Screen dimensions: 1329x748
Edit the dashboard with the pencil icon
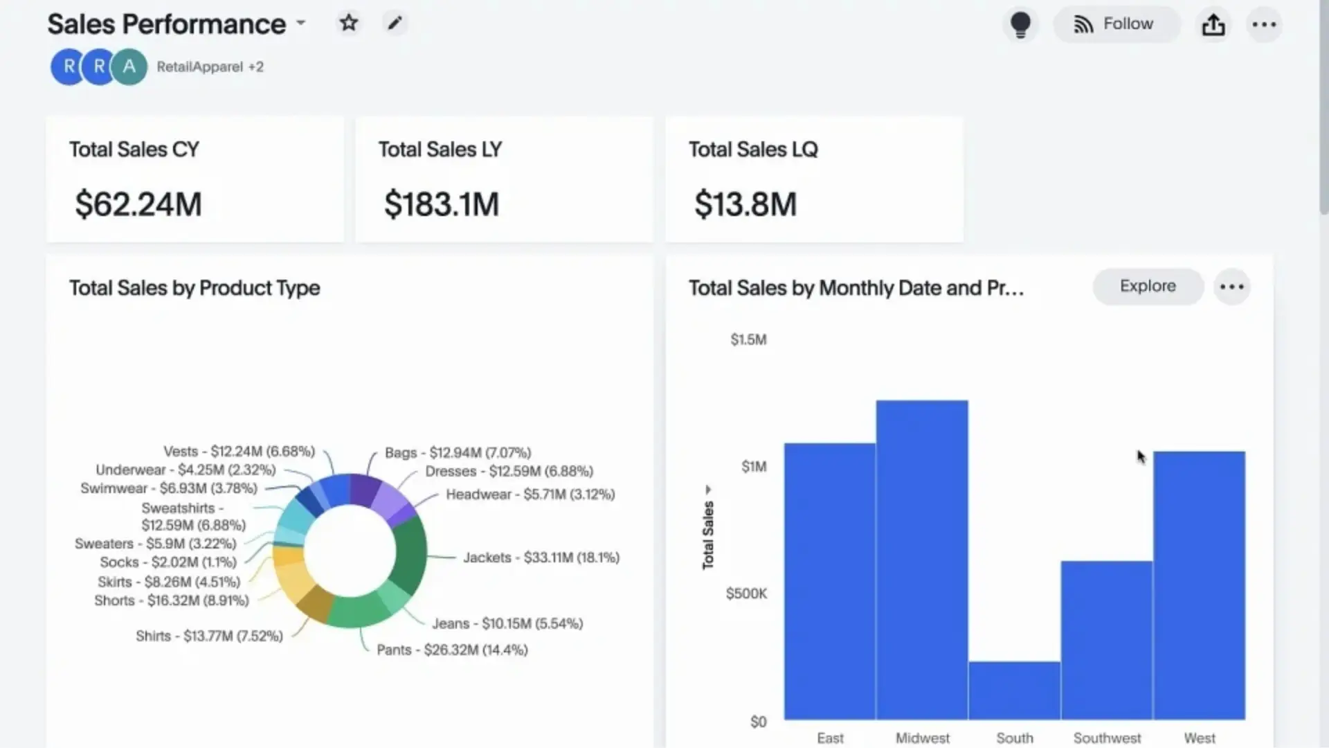(x=395, y=24)
